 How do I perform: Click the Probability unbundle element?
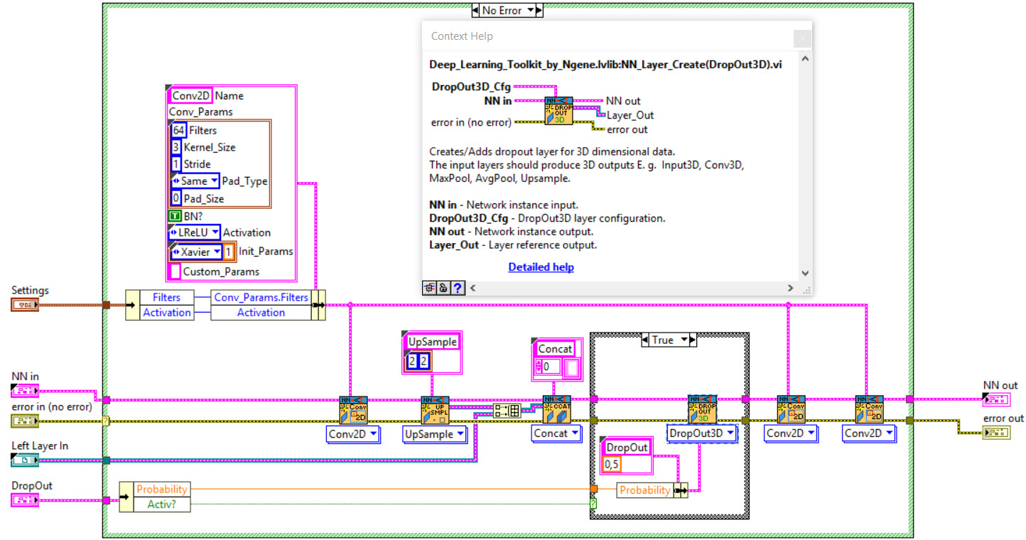(162, 490)
